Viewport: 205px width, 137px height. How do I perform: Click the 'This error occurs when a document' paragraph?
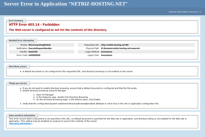tap(98, 120)
